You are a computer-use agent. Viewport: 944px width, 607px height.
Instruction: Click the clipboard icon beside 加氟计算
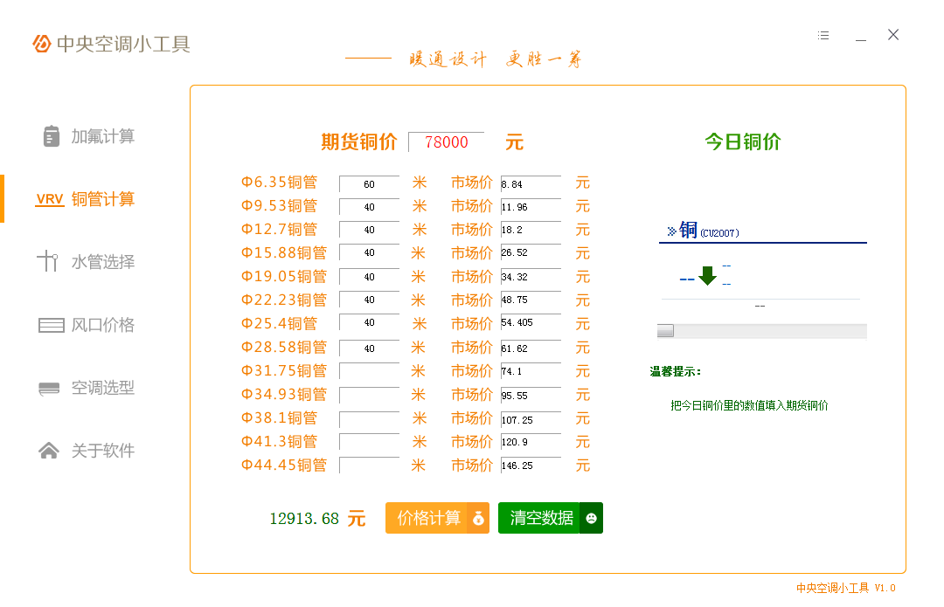[x=51, y=136]
